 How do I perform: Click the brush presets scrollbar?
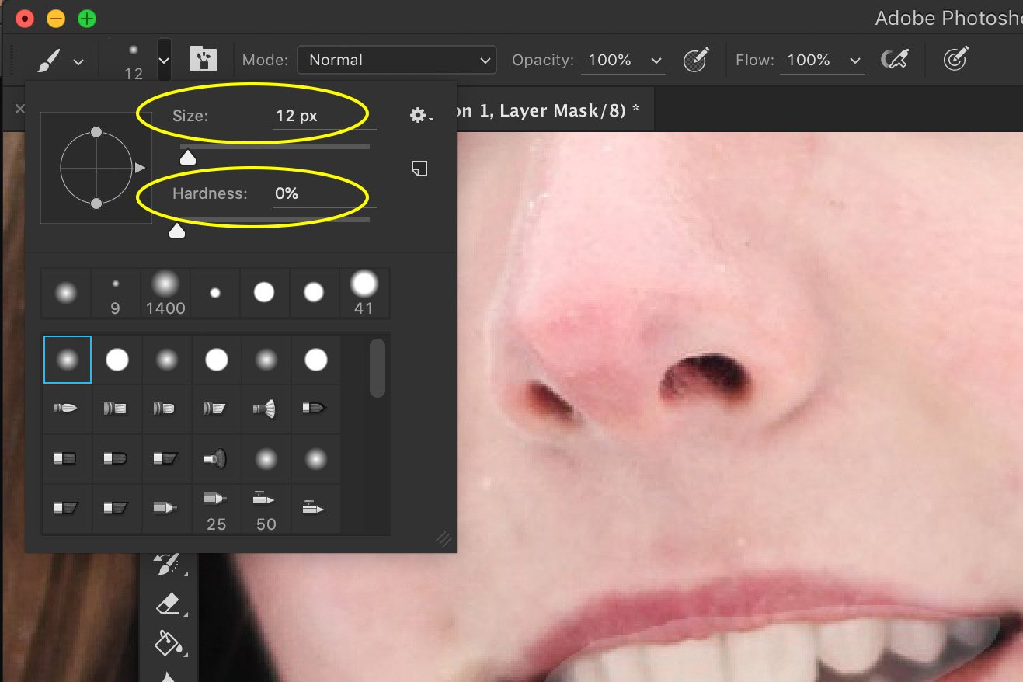click(378, 369)
